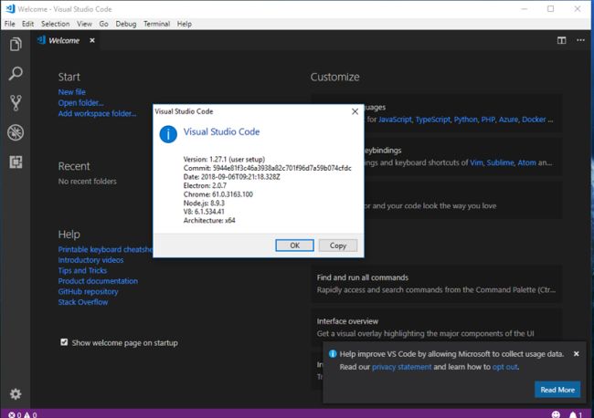594x418 pixels.
Task: Open the Explorer view in activity bar
Action: click(x=16, y=44)
